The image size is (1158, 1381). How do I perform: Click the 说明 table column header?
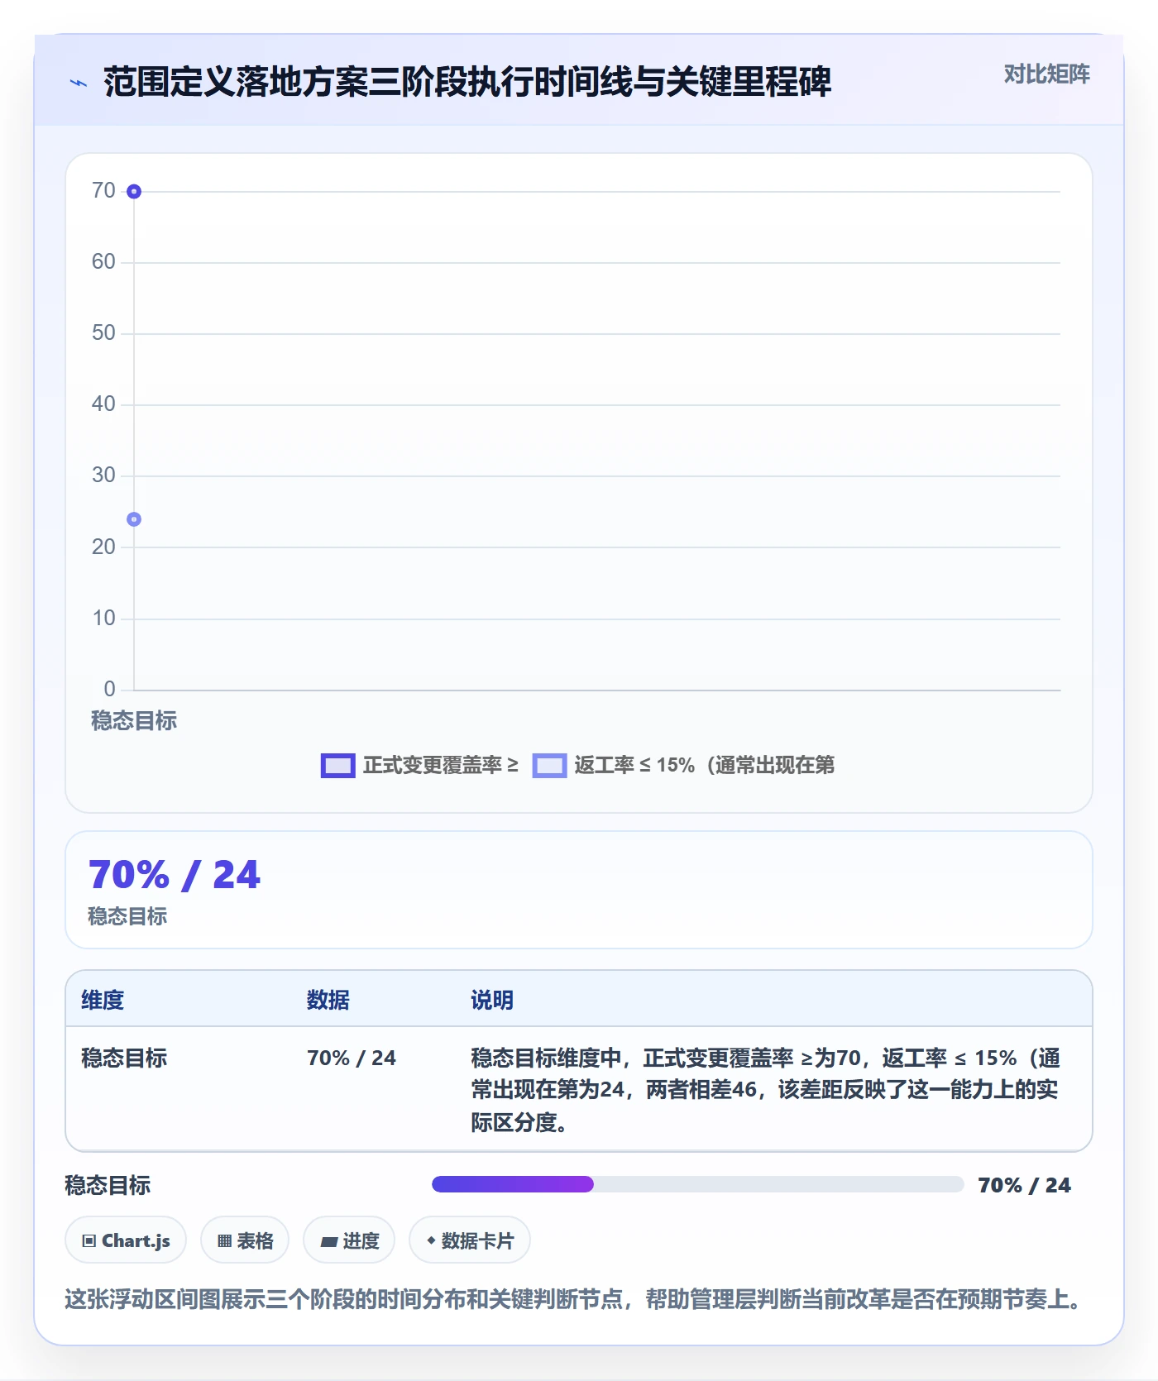click(492, 1000)
